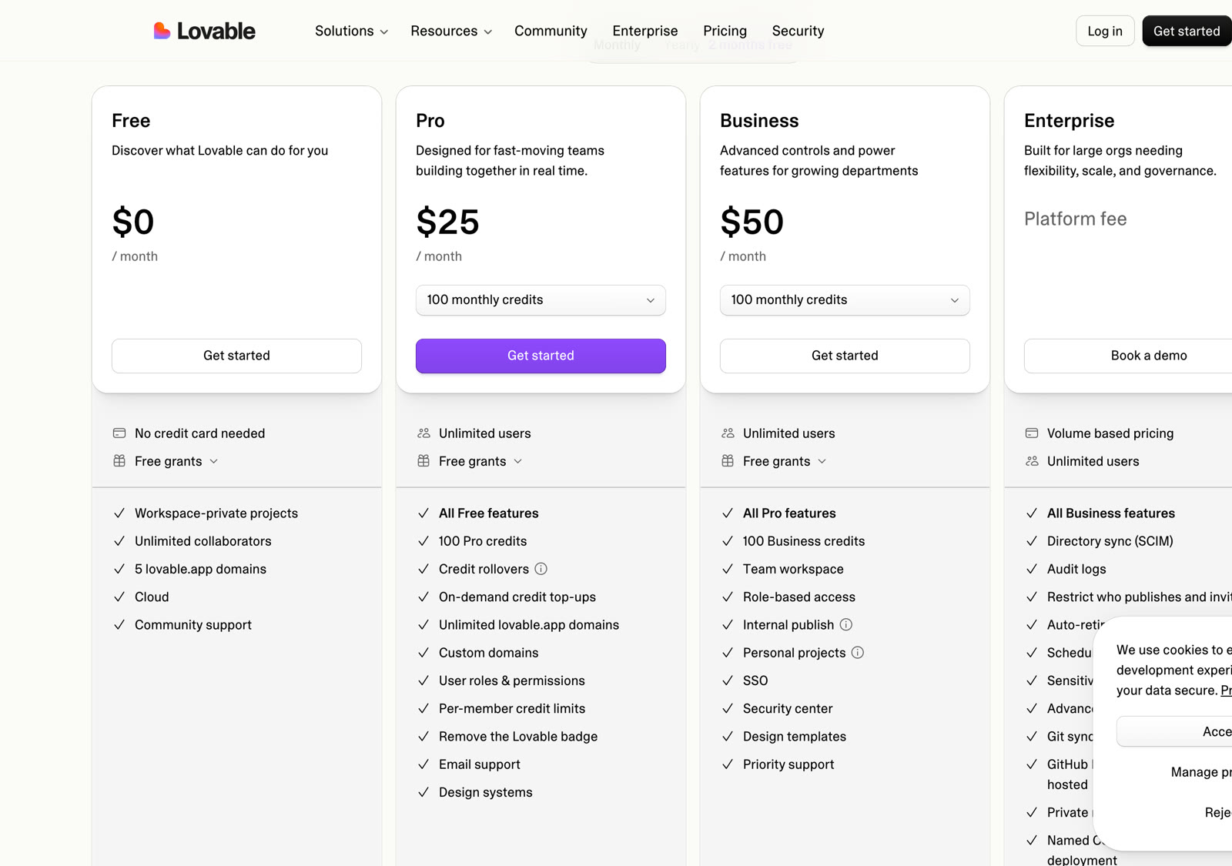Click the "Per-member credit limits" feature text

click(512, 708)
